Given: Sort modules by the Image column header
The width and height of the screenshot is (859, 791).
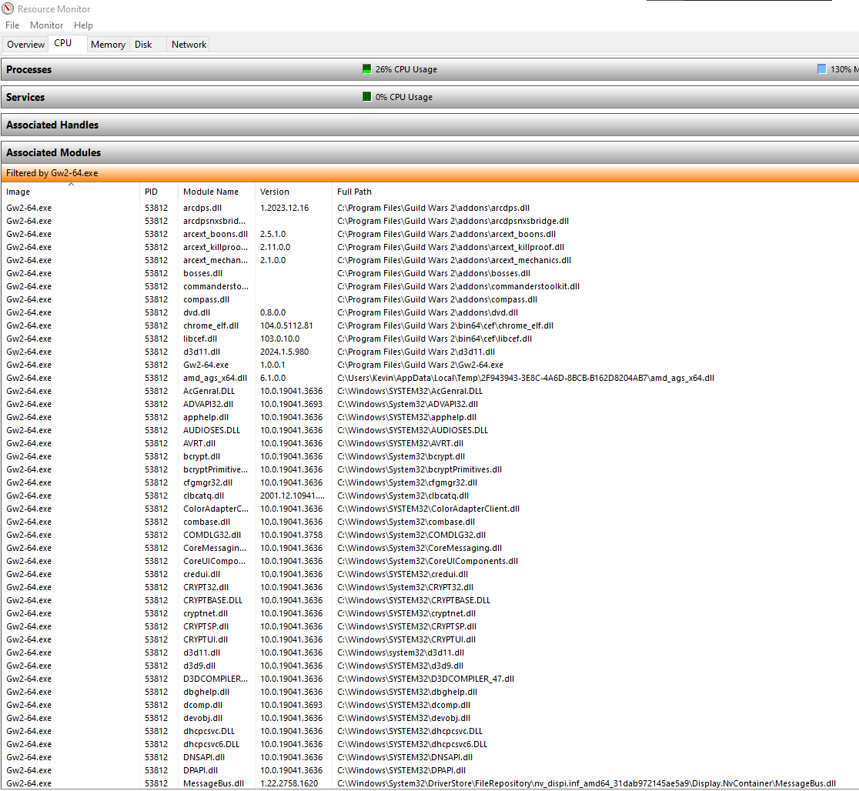Looking at the screenshot, I should click(x=71, y=192).
